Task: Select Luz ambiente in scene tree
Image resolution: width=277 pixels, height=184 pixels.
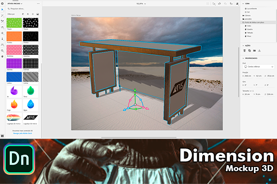Action: click(x=252, y=9)
